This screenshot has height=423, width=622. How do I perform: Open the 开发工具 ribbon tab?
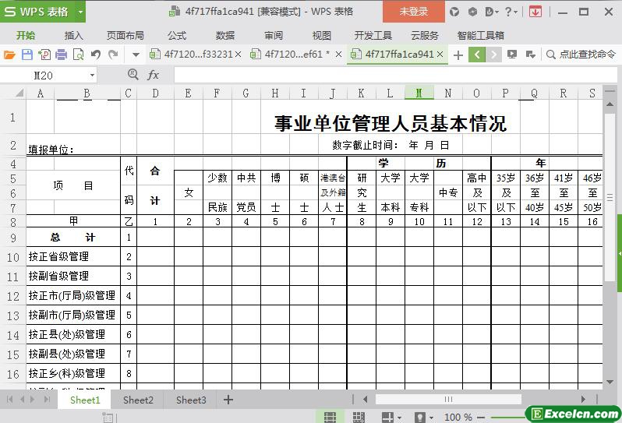coord(373,36)
